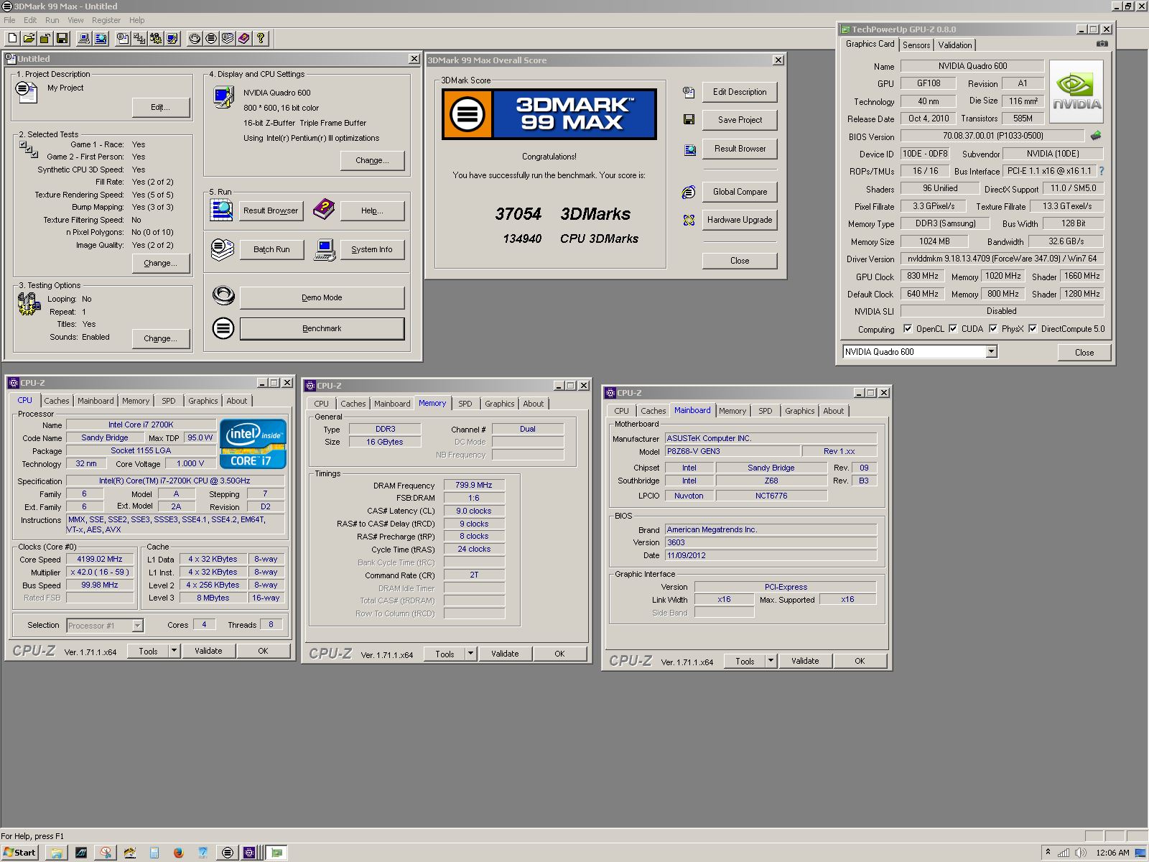Screen dimensions: 1149x862
Task: Click the Global Compare button
Action: point(740,192)
